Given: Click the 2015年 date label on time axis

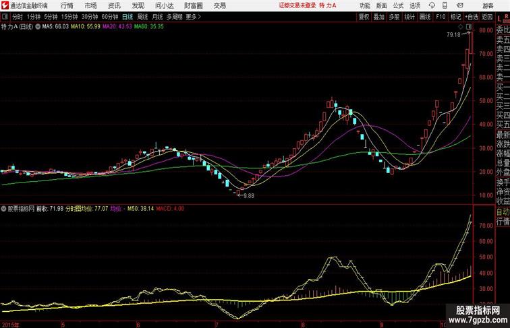Looking at the screenshot, I should coord(10,325).
